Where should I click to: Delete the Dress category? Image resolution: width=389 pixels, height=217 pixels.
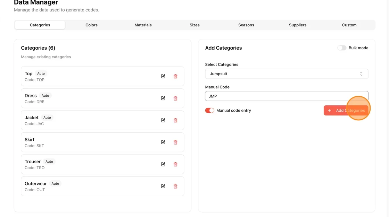175,98
